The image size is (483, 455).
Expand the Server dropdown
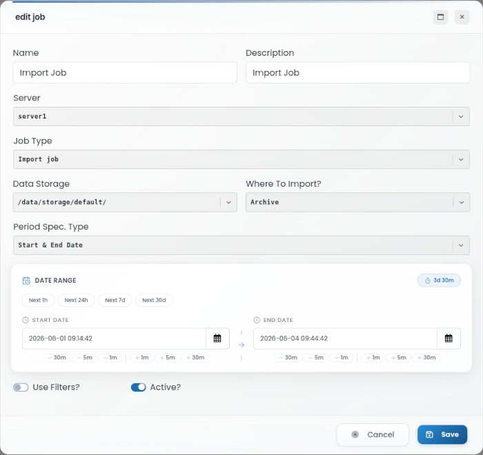click(241, 117)
